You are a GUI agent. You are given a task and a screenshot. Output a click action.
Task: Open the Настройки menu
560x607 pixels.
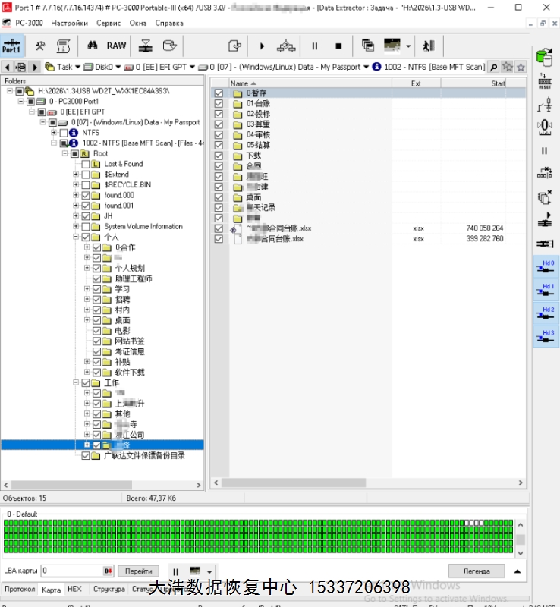point(69,24)
